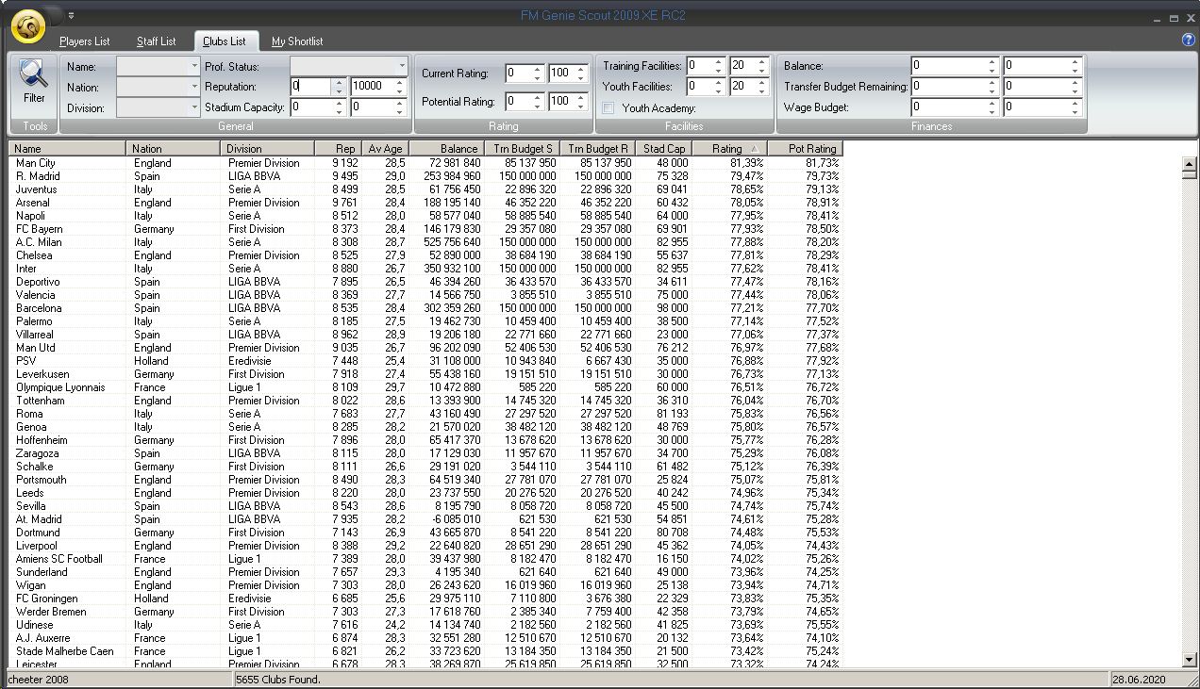Click the vertical scrollbar down arrow

1189,660
